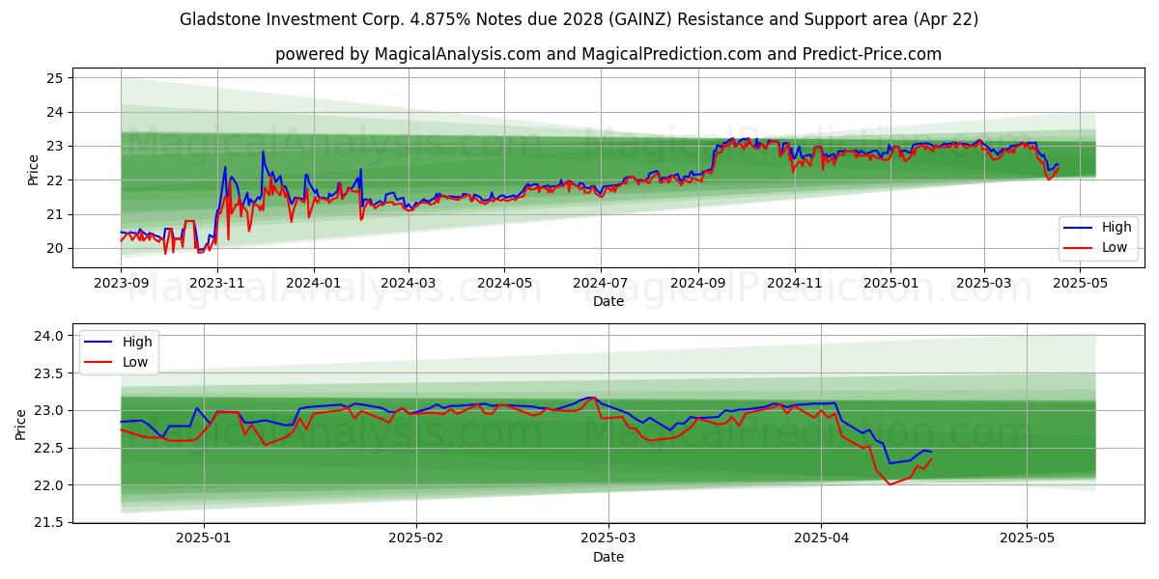Screen dimensions: 1159x579
Task: Click the 'powered by MagicalAnalysis.com' subtitle
Action: point(608,54)
